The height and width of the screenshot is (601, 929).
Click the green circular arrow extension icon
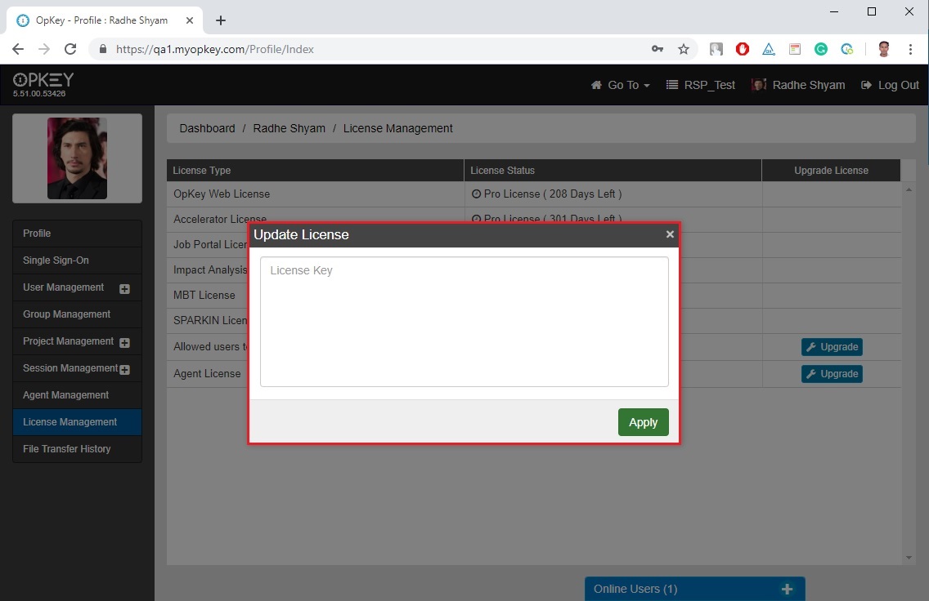click(846, 49)
